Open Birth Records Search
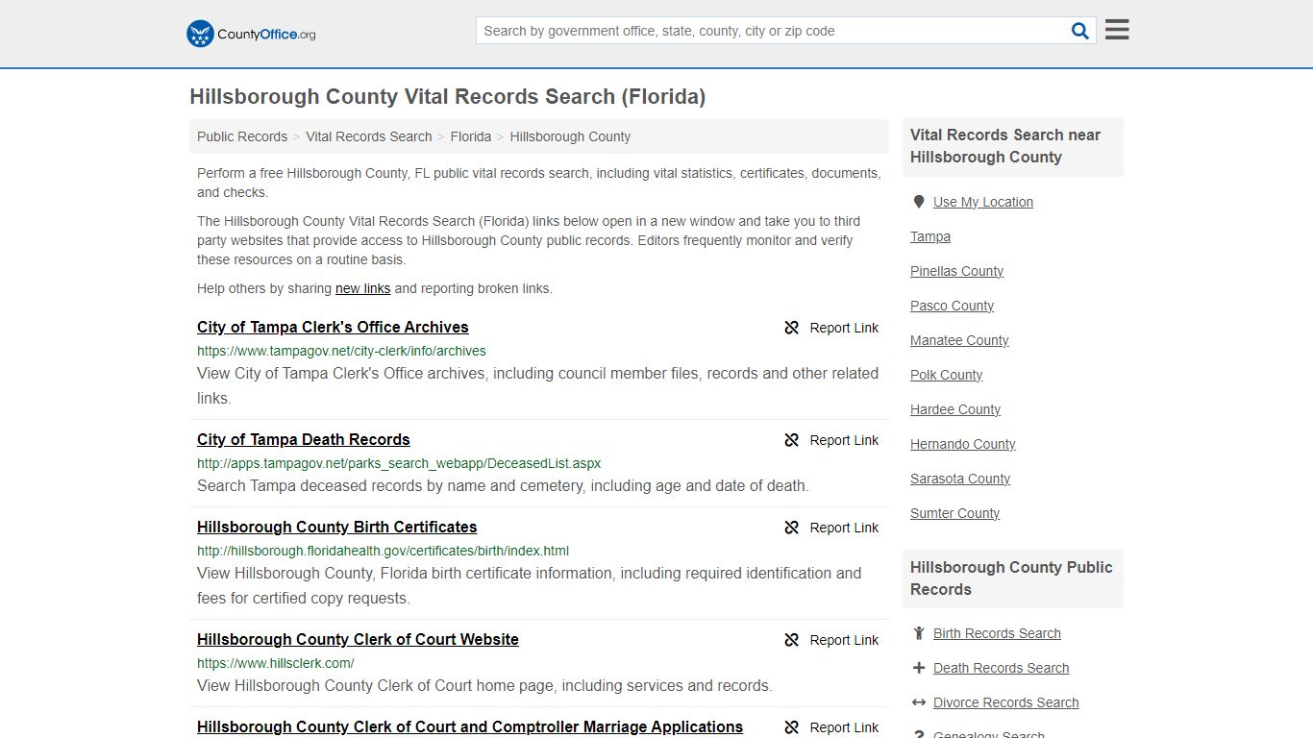 (997, 633)
